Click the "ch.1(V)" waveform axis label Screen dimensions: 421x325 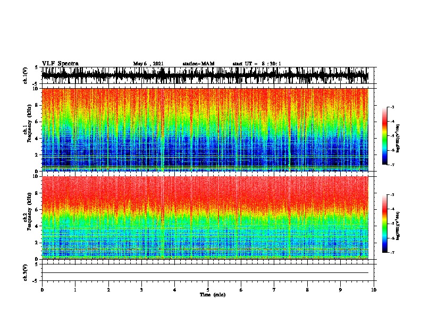26,75
